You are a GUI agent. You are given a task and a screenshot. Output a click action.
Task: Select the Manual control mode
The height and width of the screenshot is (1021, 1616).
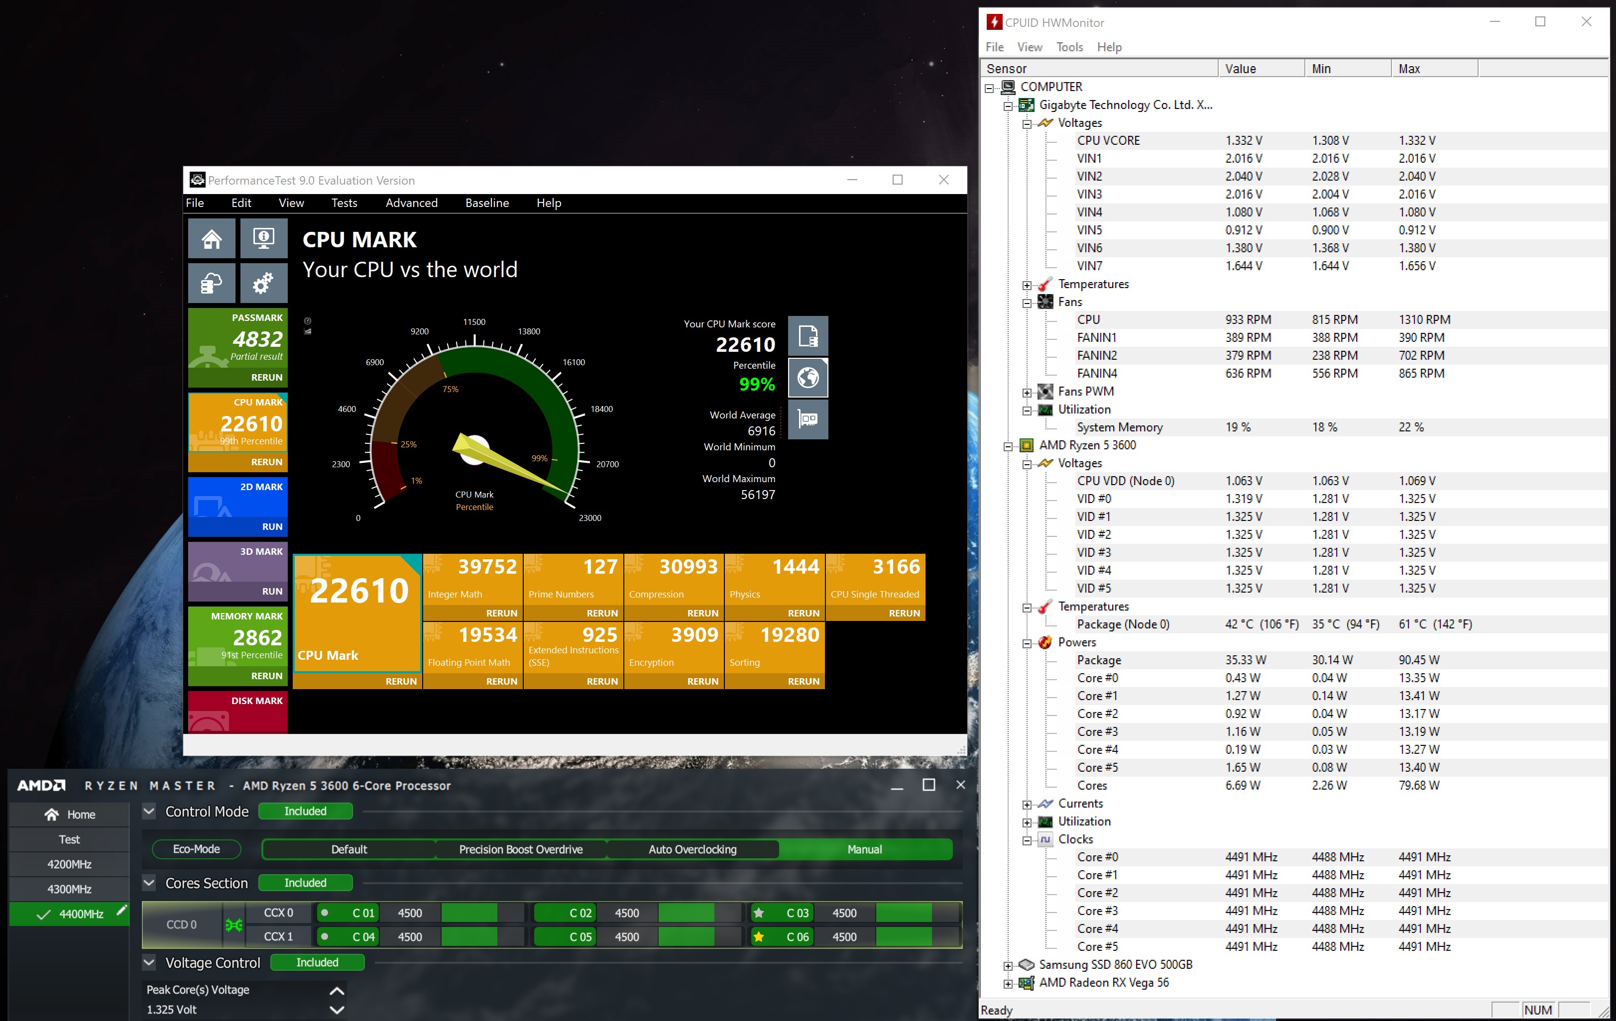864,849
